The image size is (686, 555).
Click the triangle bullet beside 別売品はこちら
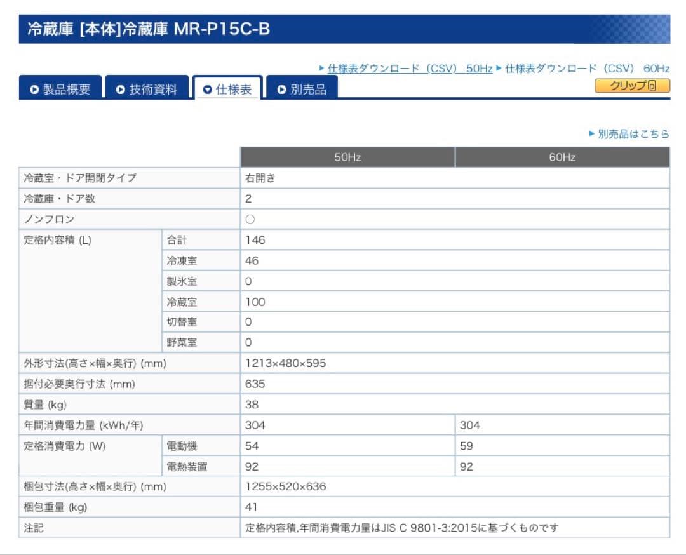(592, 134)
